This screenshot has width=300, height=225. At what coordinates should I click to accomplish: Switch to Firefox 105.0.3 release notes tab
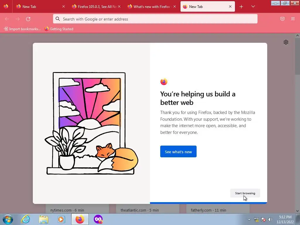coord(96,6)
